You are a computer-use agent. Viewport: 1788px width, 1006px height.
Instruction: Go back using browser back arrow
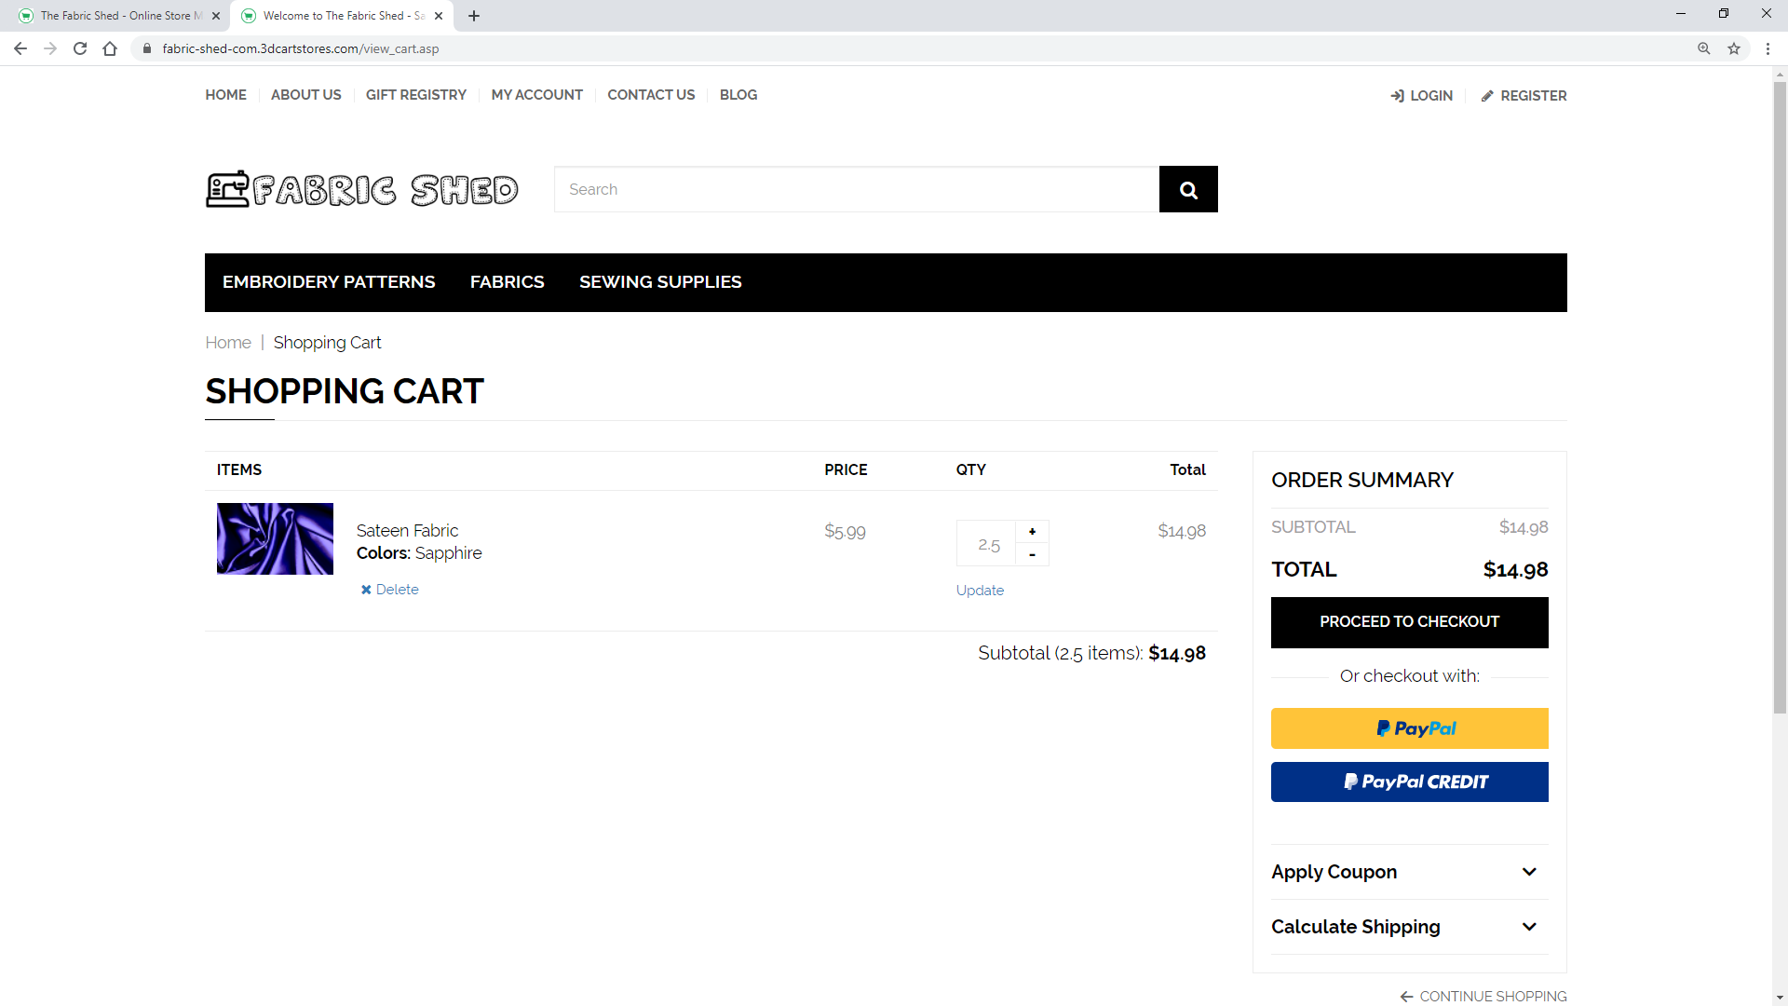coord(20,48)
